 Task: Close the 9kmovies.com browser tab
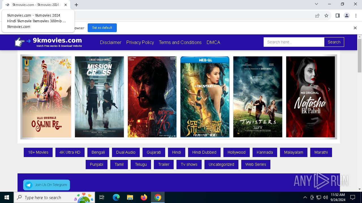click(66, 5)
